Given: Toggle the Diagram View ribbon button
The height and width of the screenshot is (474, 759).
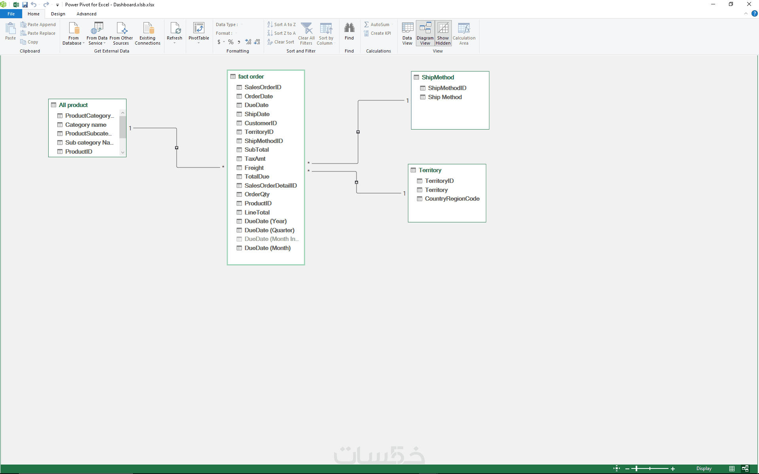Looking at the screenshot, I should click(425, 33).
